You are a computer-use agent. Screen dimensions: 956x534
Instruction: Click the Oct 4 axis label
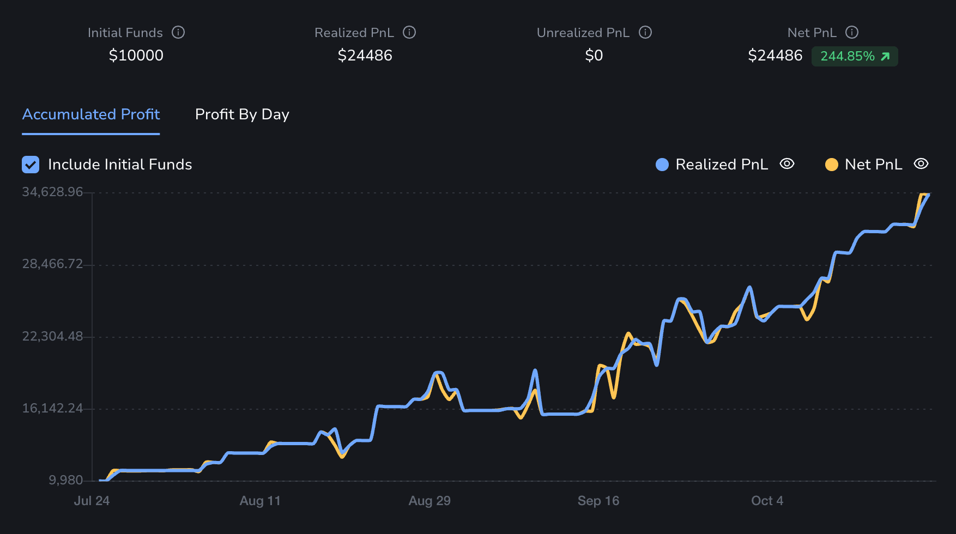(767, 500)
